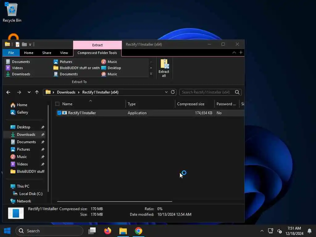Viewport: 316px width, 237px height.
Task: Choose Desktop in Extract To gallery
Action: 111,68
